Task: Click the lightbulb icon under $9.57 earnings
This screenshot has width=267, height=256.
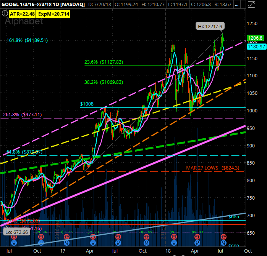Action: coord(146,243)
